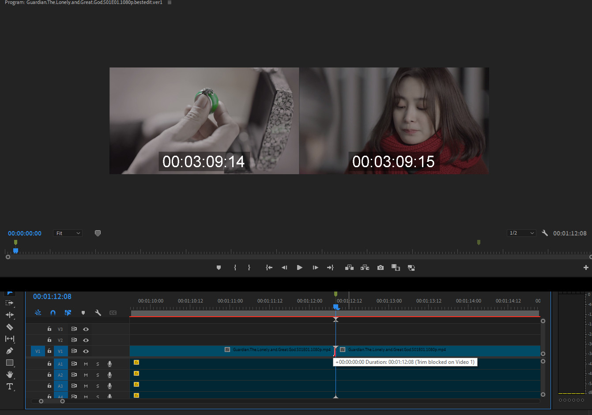592x415 pixels.
Task: Mute the A1 audio track
Action: (x=86, y=364)
